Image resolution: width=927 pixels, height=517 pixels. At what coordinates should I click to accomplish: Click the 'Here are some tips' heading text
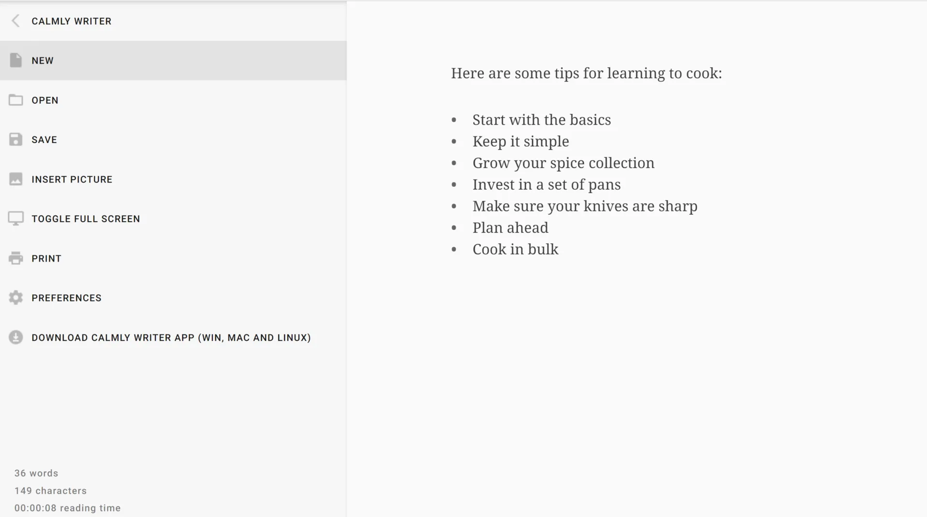point(586,73)
